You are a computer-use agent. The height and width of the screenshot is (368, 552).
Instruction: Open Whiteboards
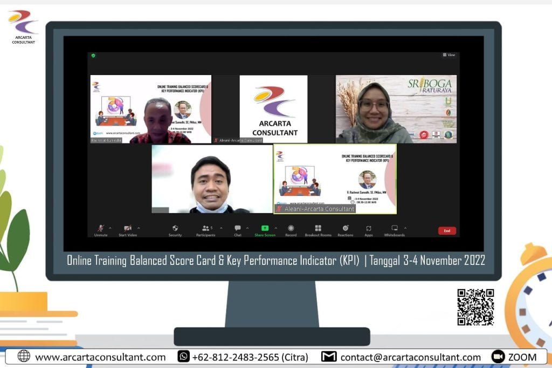394,229
